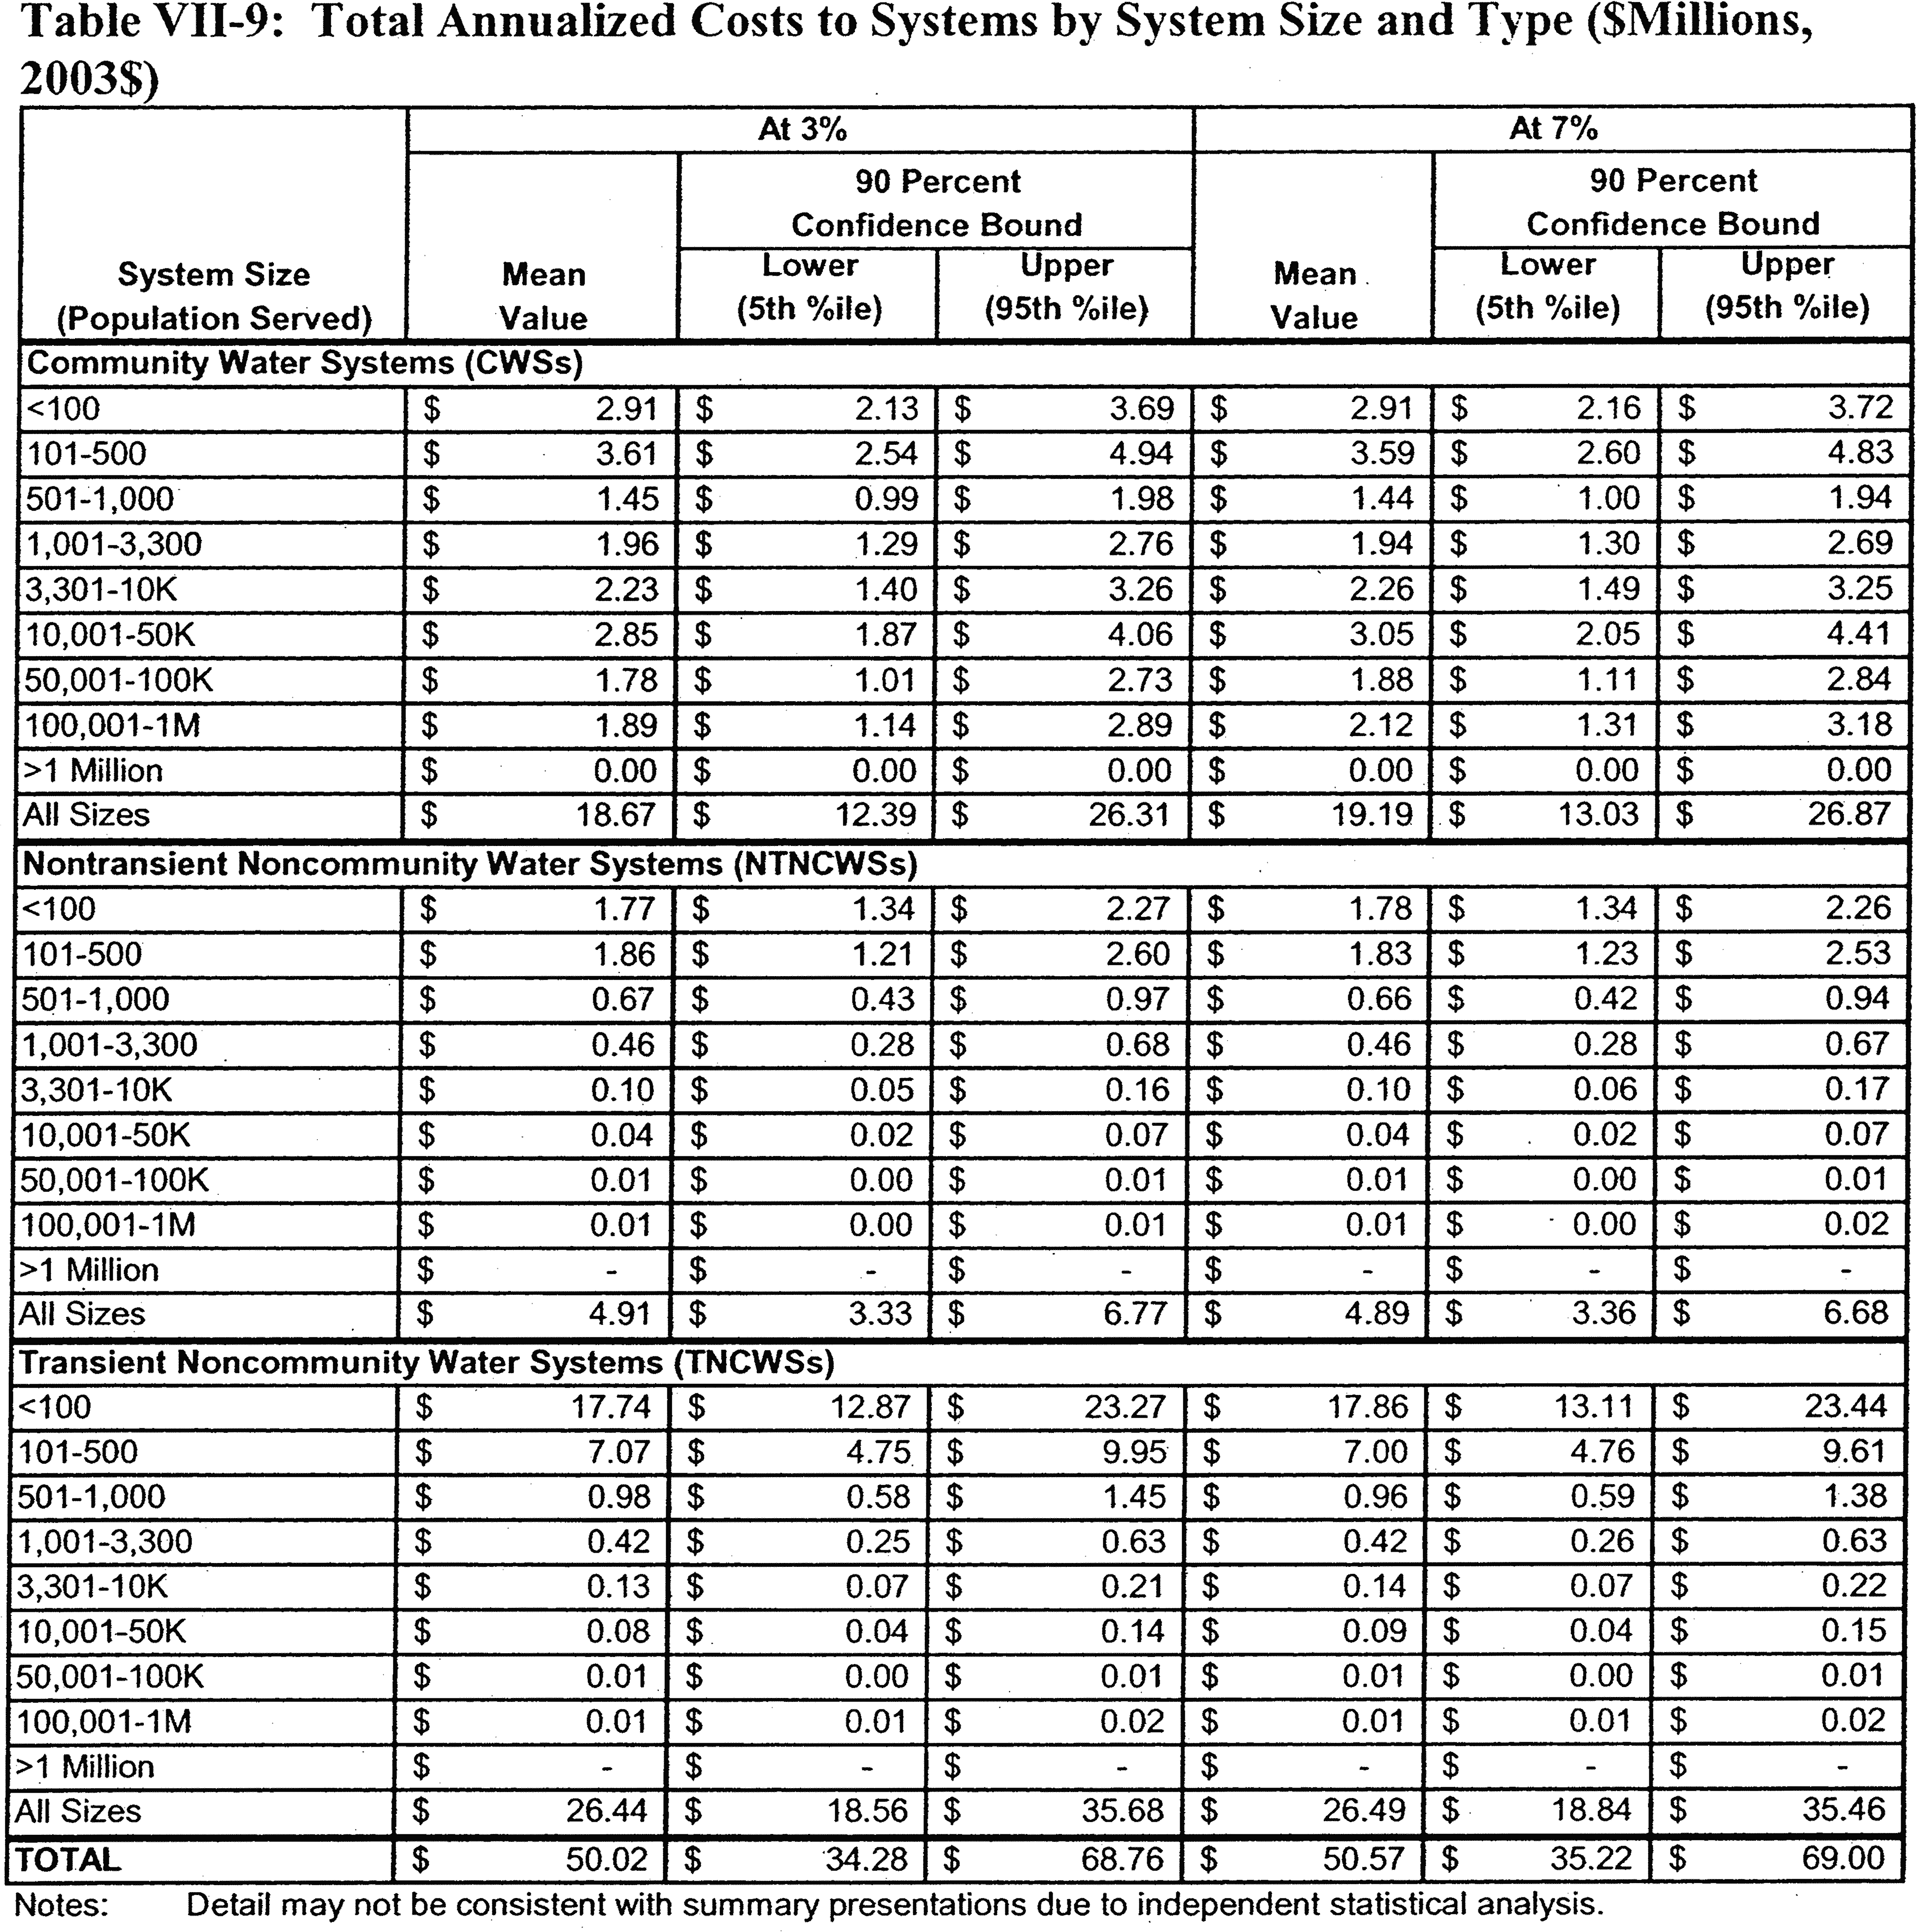1917x1932 pixels.
Task: Click the "Lower (5th %ile)" header under At 3%
Action: click(x=809, y=287)
